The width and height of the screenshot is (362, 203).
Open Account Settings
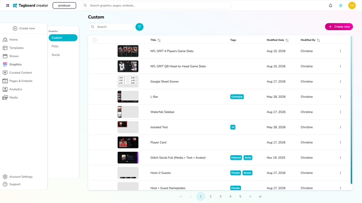21,177
